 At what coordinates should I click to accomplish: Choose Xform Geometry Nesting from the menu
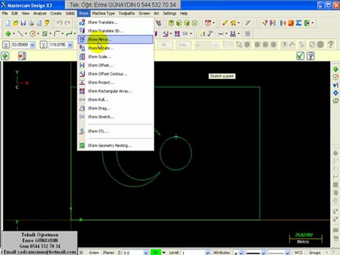(115, 146)
